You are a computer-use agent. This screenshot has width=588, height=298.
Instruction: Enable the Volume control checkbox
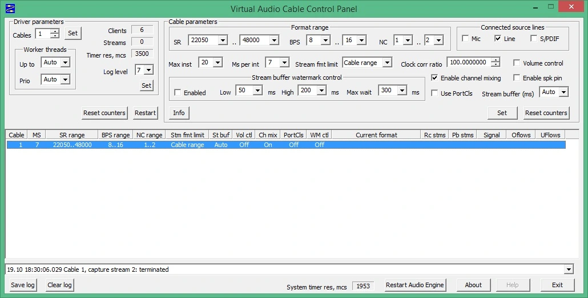pos(517,63)
